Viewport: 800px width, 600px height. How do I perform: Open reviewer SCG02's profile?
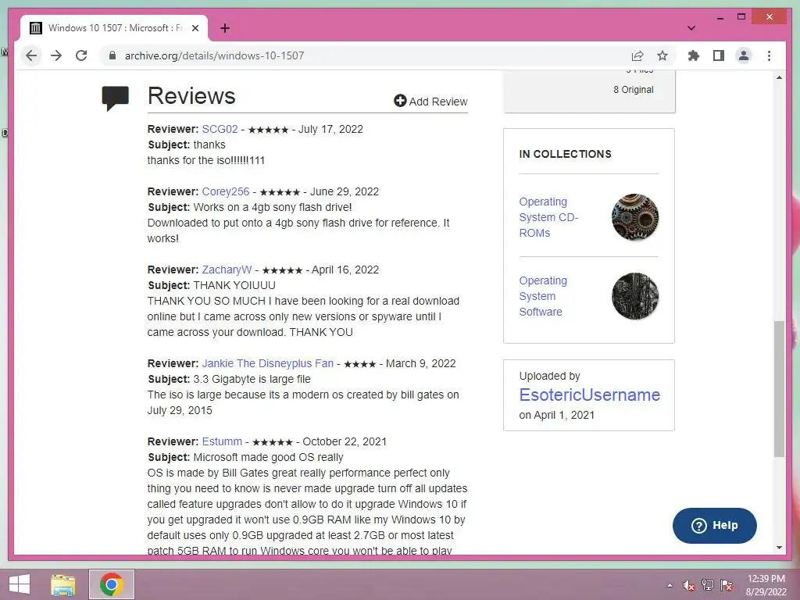(220, 129)
